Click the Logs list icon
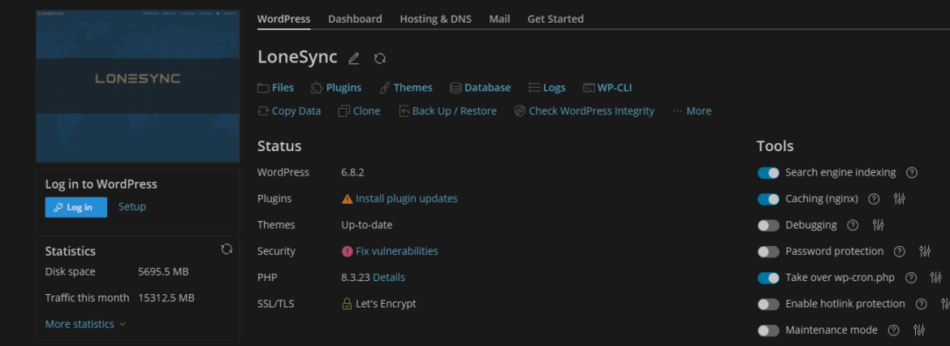The image size is (950, 346). [533, 88]
